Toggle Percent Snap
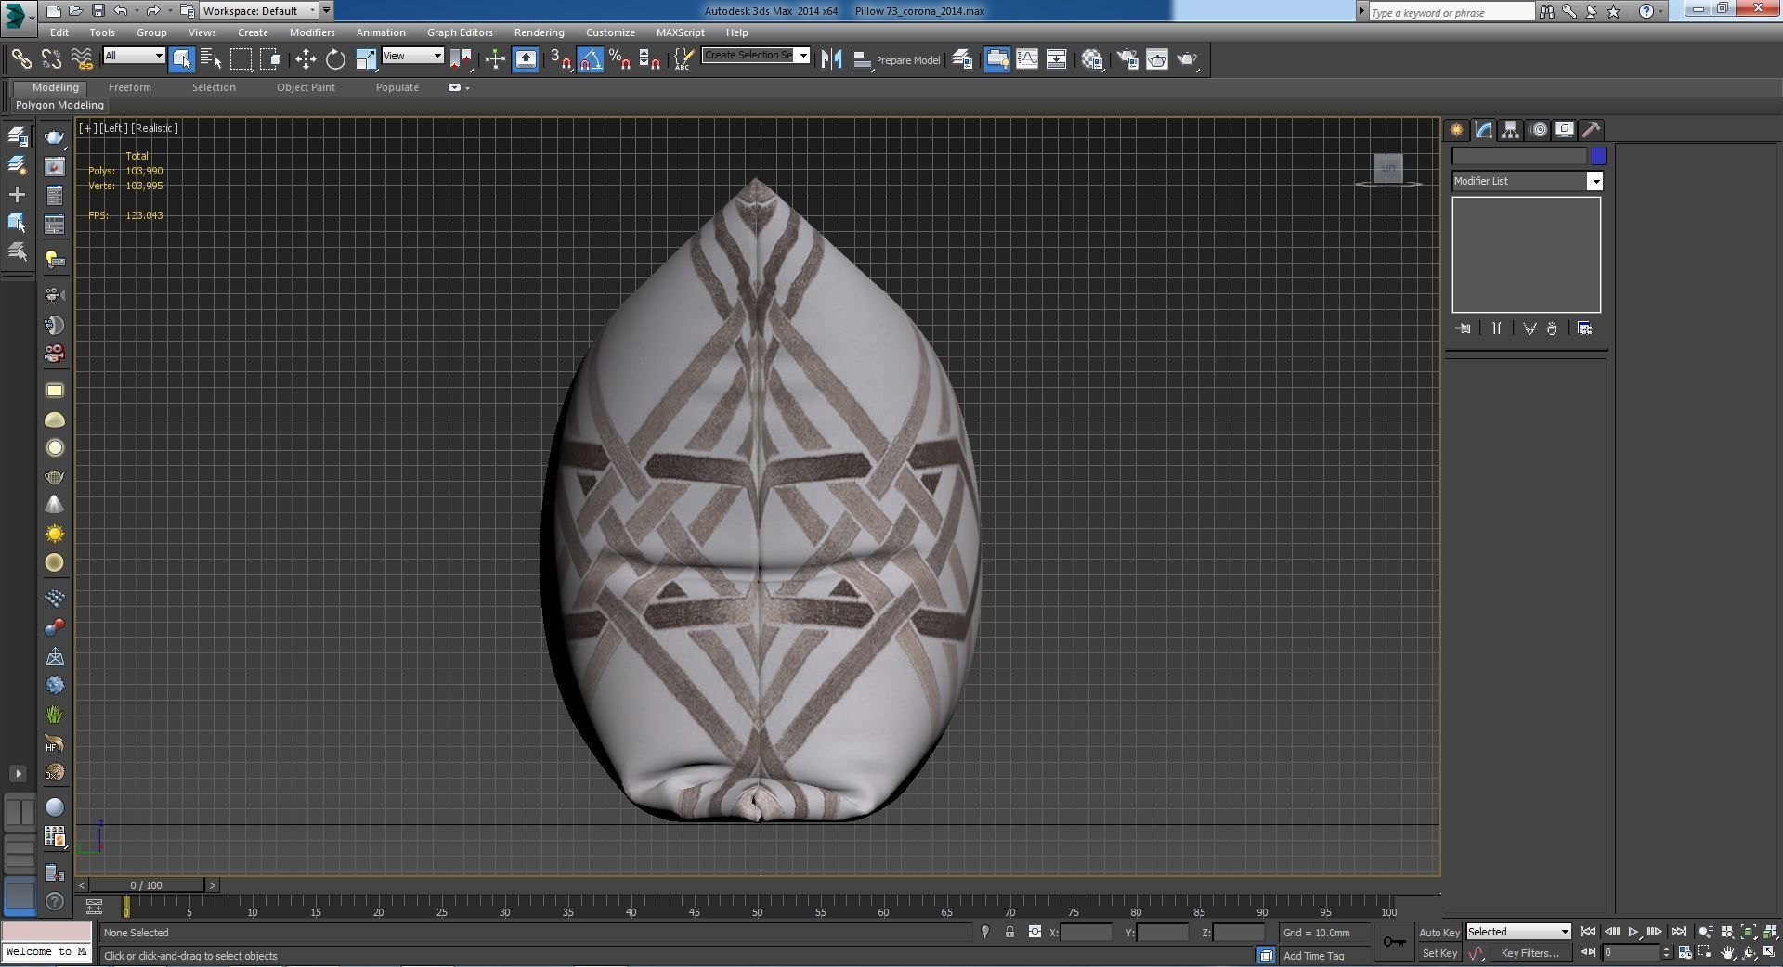Viewport: 1783px width, 967px height. [x=620, y=59]
